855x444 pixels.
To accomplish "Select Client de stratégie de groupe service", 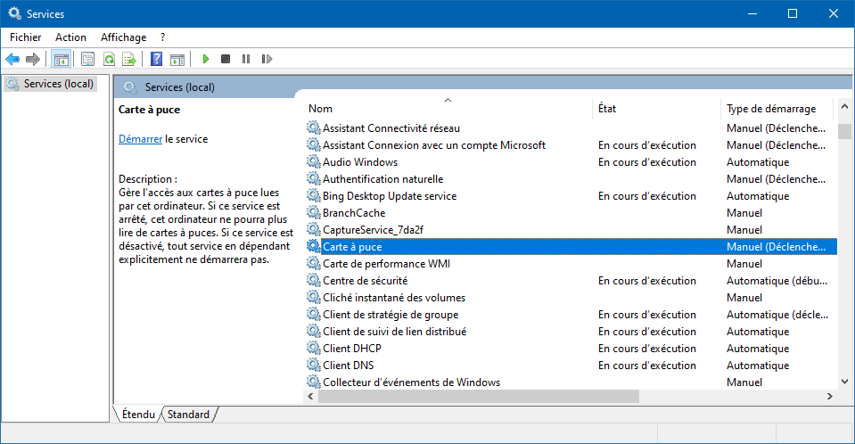I will click(x=391, y=314).
